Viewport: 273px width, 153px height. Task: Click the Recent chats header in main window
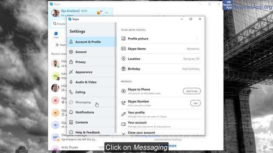pyautogui.click(x=59, y=54)
